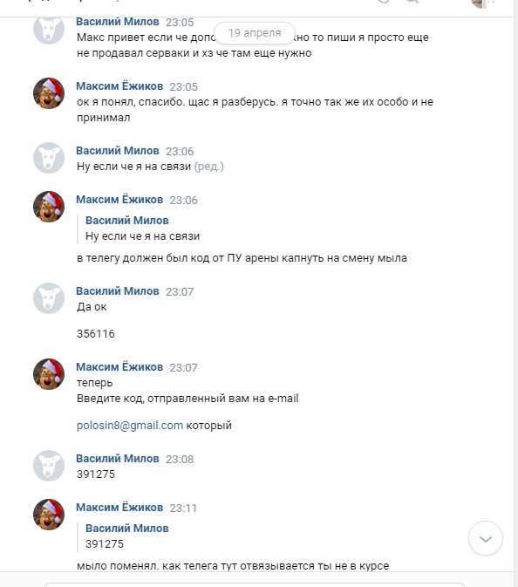
Task: Open the profile avatar in the top-right corner
Action: click(x=483, y=3)
